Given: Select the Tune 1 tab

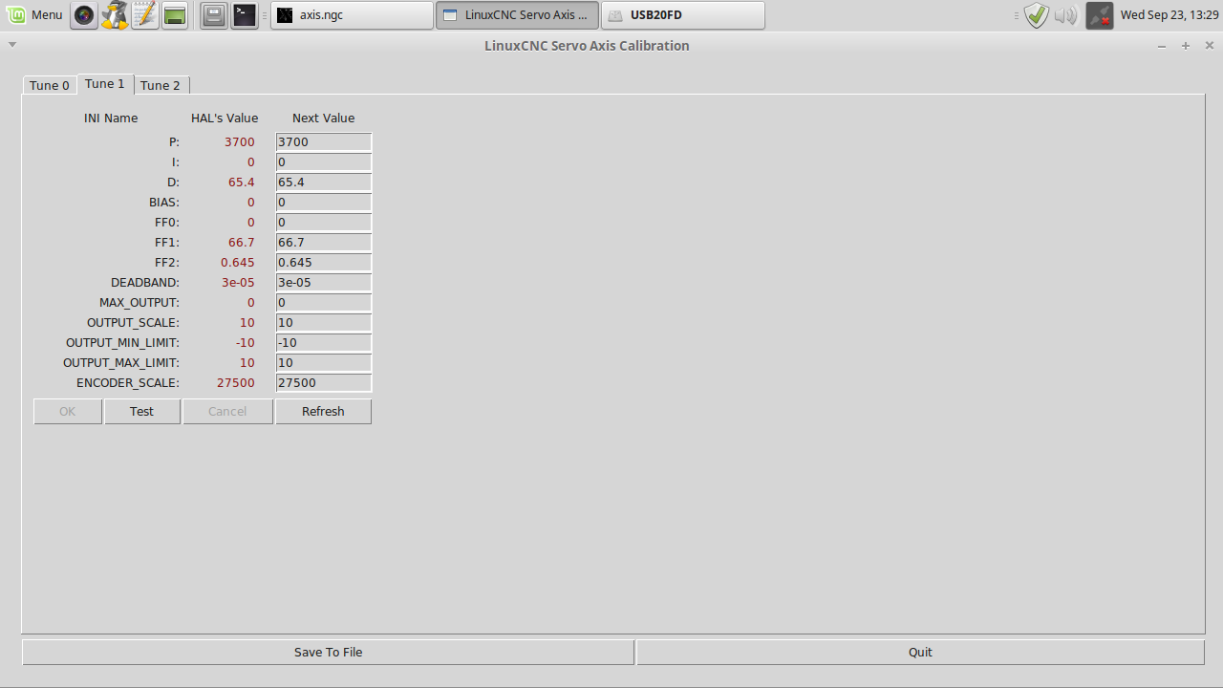Looking at the screenshot, I should tap(105, 83).
